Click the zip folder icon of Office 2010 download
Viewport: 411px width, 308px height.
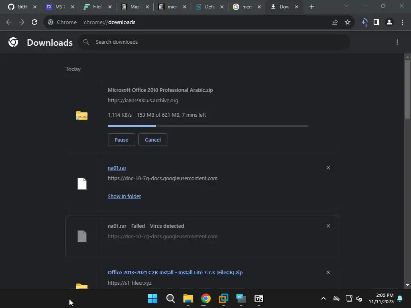(82, 115)
